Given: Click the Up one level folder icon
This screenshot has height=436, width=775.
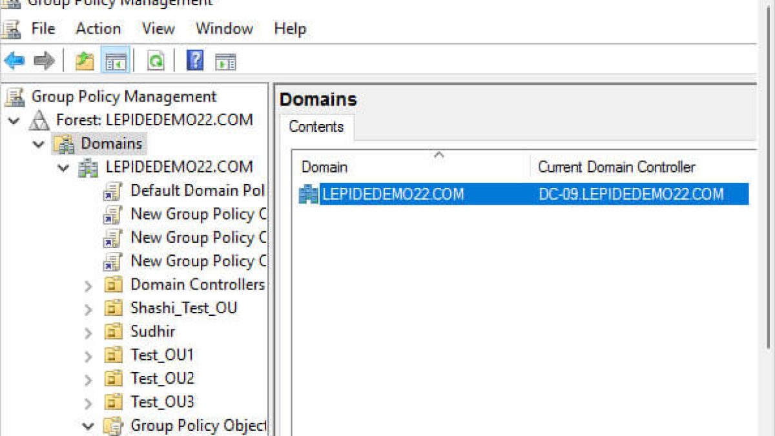Looking at the screenshot, I should pos(85,61).
